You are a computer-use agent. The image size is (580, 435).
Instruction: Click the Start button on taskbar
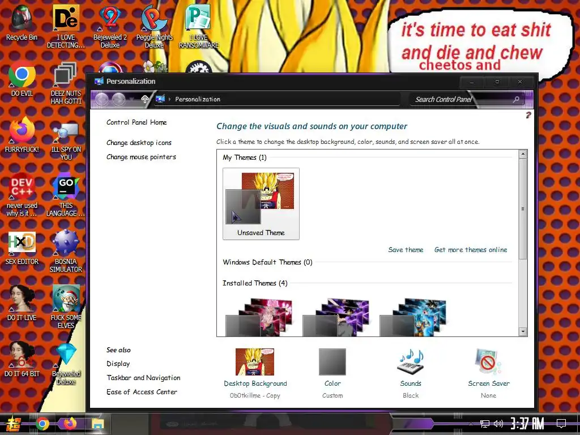point(13,424)
